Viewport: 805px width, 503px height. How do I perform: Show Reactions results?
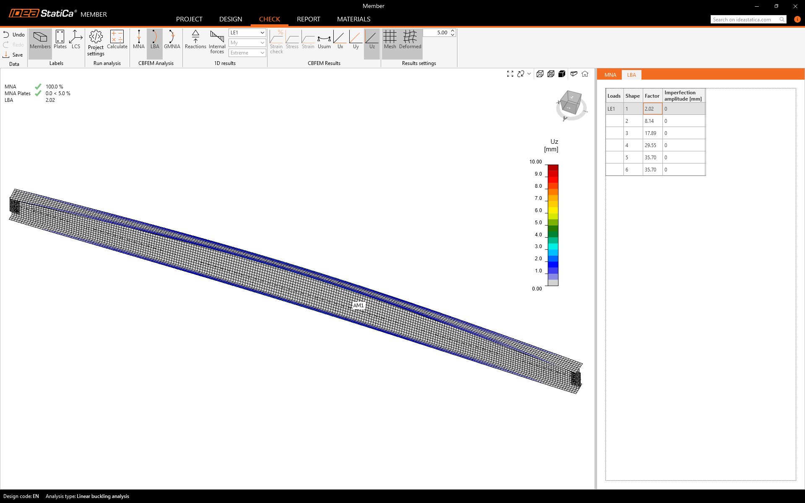(x=195, y=39)
